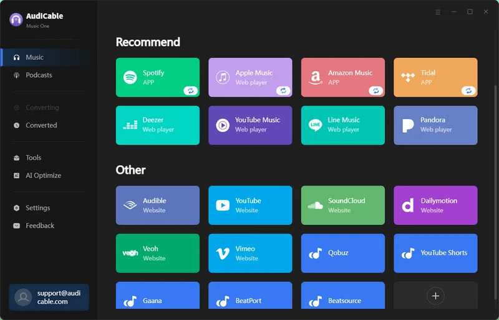
Task: Select the Apple Music web player card
Action: pyautogui.click(x=250, y=77)
